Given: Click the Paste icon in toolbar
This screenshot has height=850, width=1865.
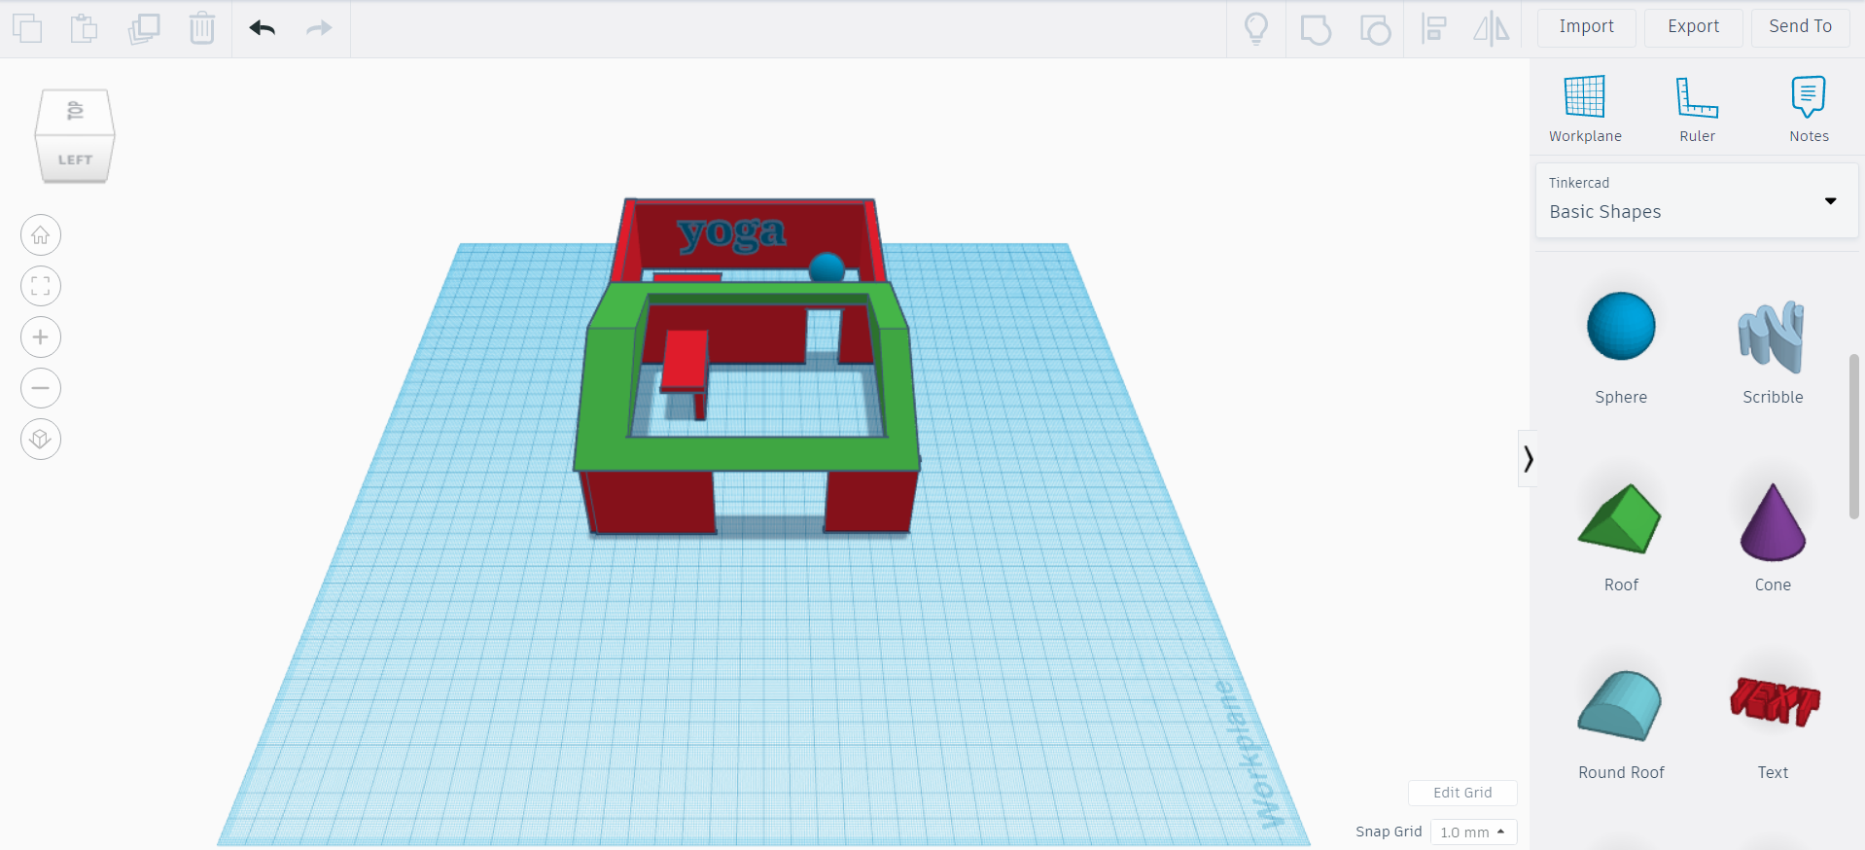Looking at the screenshot, I should click(x=85, y=28).
